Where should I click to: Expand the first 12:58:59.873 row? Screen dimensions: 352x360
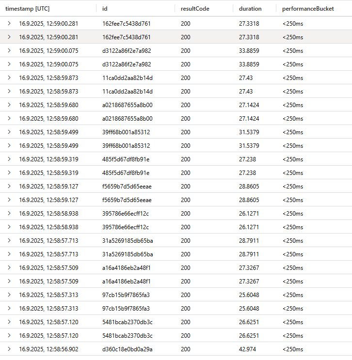(x=9, y=78)
